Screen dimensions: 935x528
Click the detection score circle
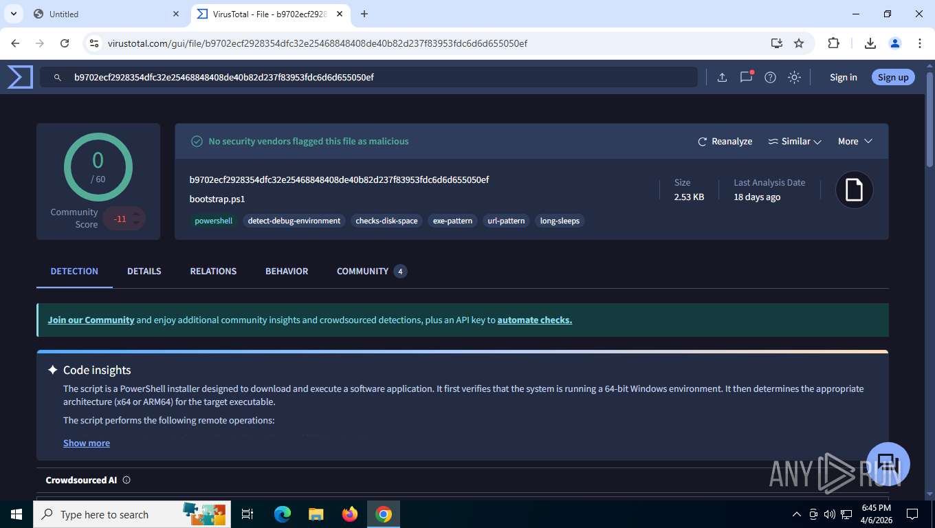click(x=98, y=167)
